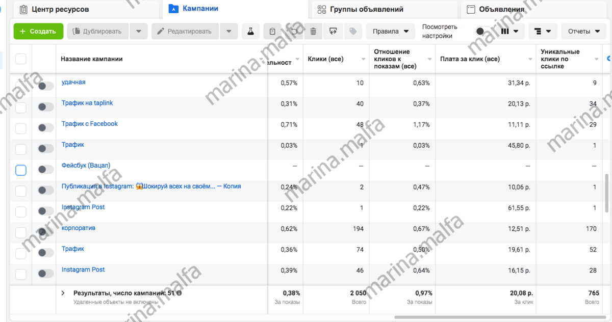Open the Отчеты dropdown
The width and height of the screenshot is (612, 322).
click(x=583, y=31)
